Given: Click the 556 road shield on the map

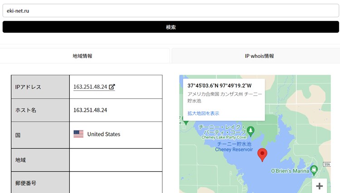Looking at the screenshot, I should click(x=327, y=164).
